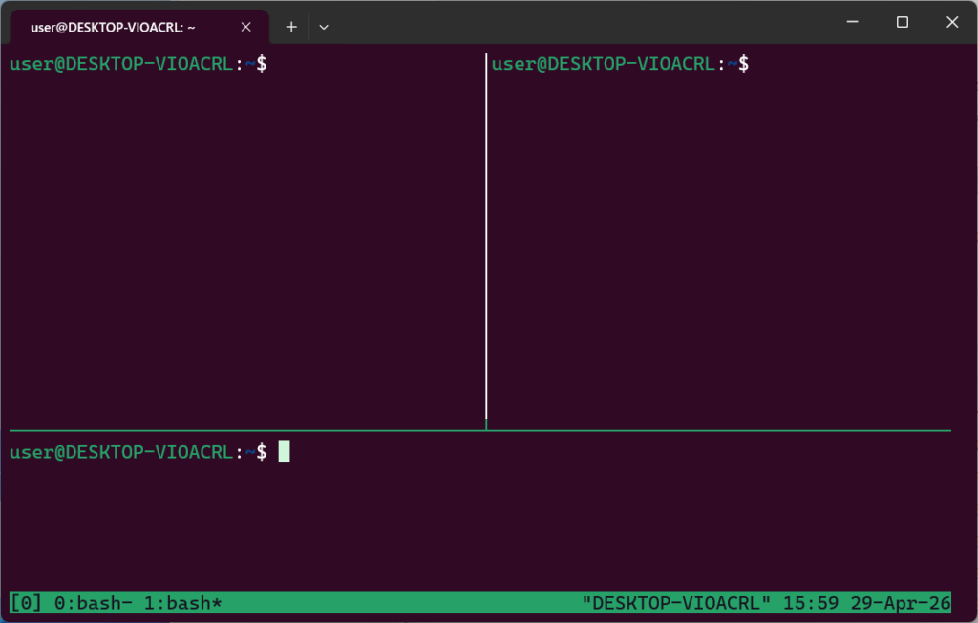Expand the new tab profile dropdown
Screen dimensions: 978x623
point(324,27)
